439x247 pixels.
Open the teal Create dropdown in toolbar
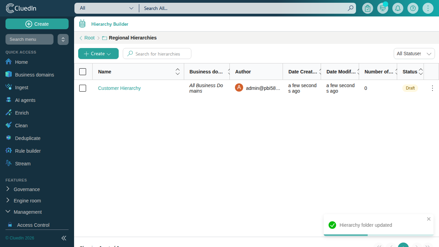tap(98, 54)
